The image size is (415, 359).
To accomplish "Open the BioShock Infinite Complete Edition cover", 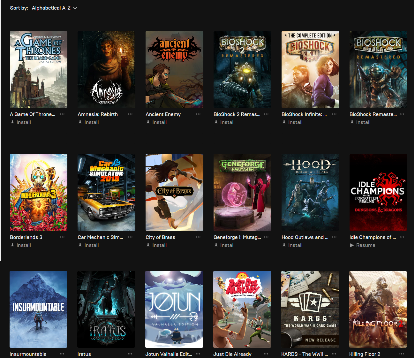I will click(x=310, y=69).
